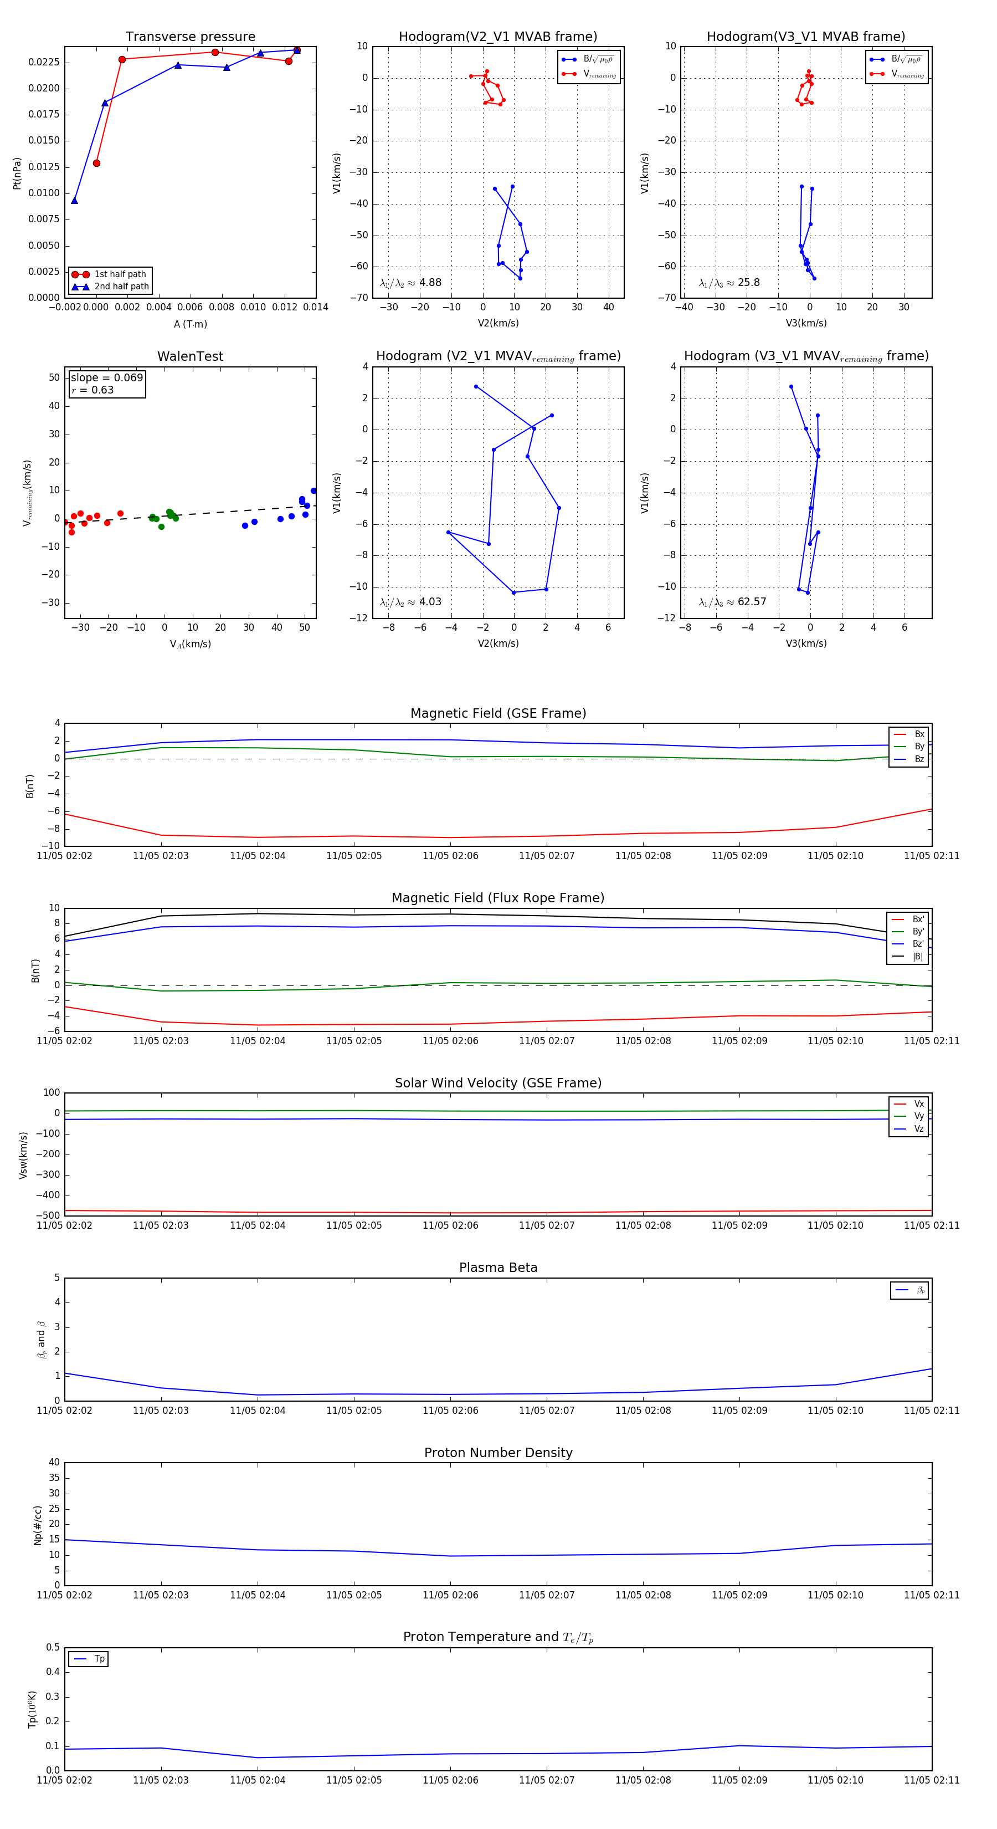
Task: Click the 'Vsw(km/s)' y-axis label
Action: (x=23, y=1155)
